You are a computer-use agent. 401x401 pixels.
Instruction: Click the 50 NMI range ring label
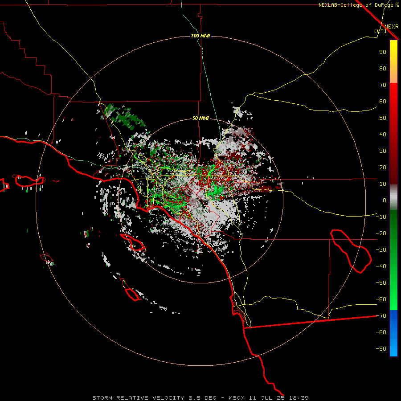(200, 118)
